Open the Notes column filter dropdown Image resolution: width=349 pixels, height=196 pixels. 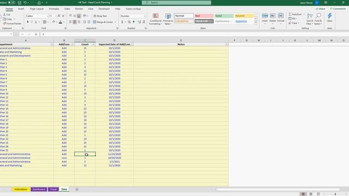[226, 45]
